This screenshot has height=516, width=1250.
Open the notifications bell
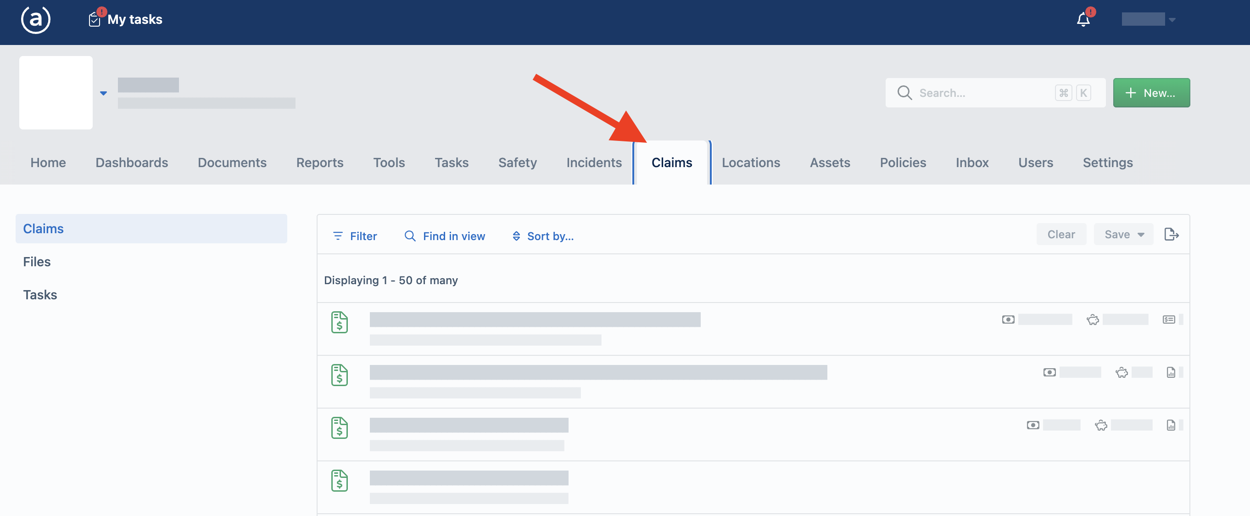pyautogui.click(x=1083, y=20)
